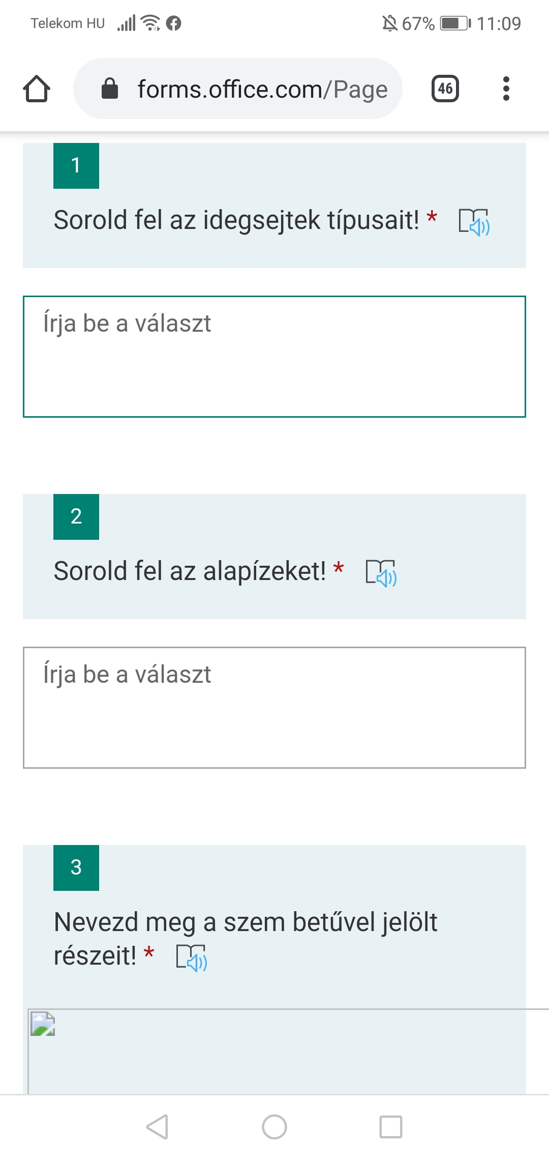Image resolution: width=549 pixels, height=1160 pixels.
Task: Tap the question number 3 badge
Action: coord(76,868)
